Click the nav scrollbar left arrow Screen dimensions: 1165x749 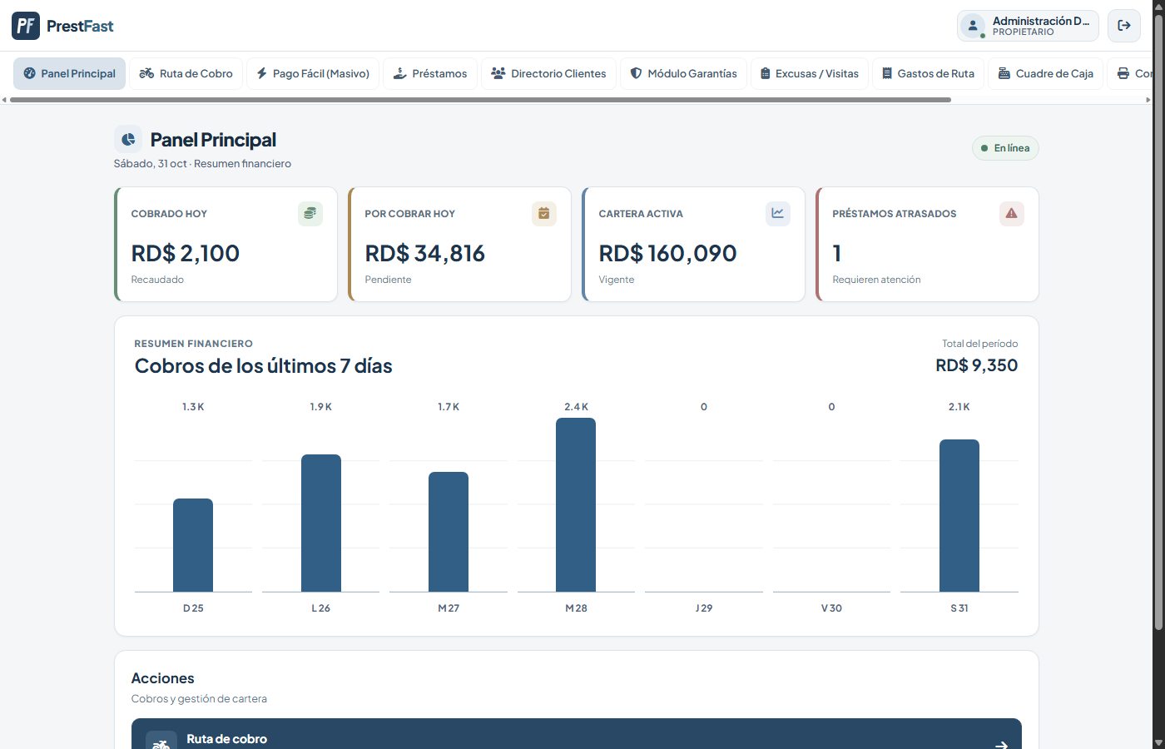[x=4, y=100]
